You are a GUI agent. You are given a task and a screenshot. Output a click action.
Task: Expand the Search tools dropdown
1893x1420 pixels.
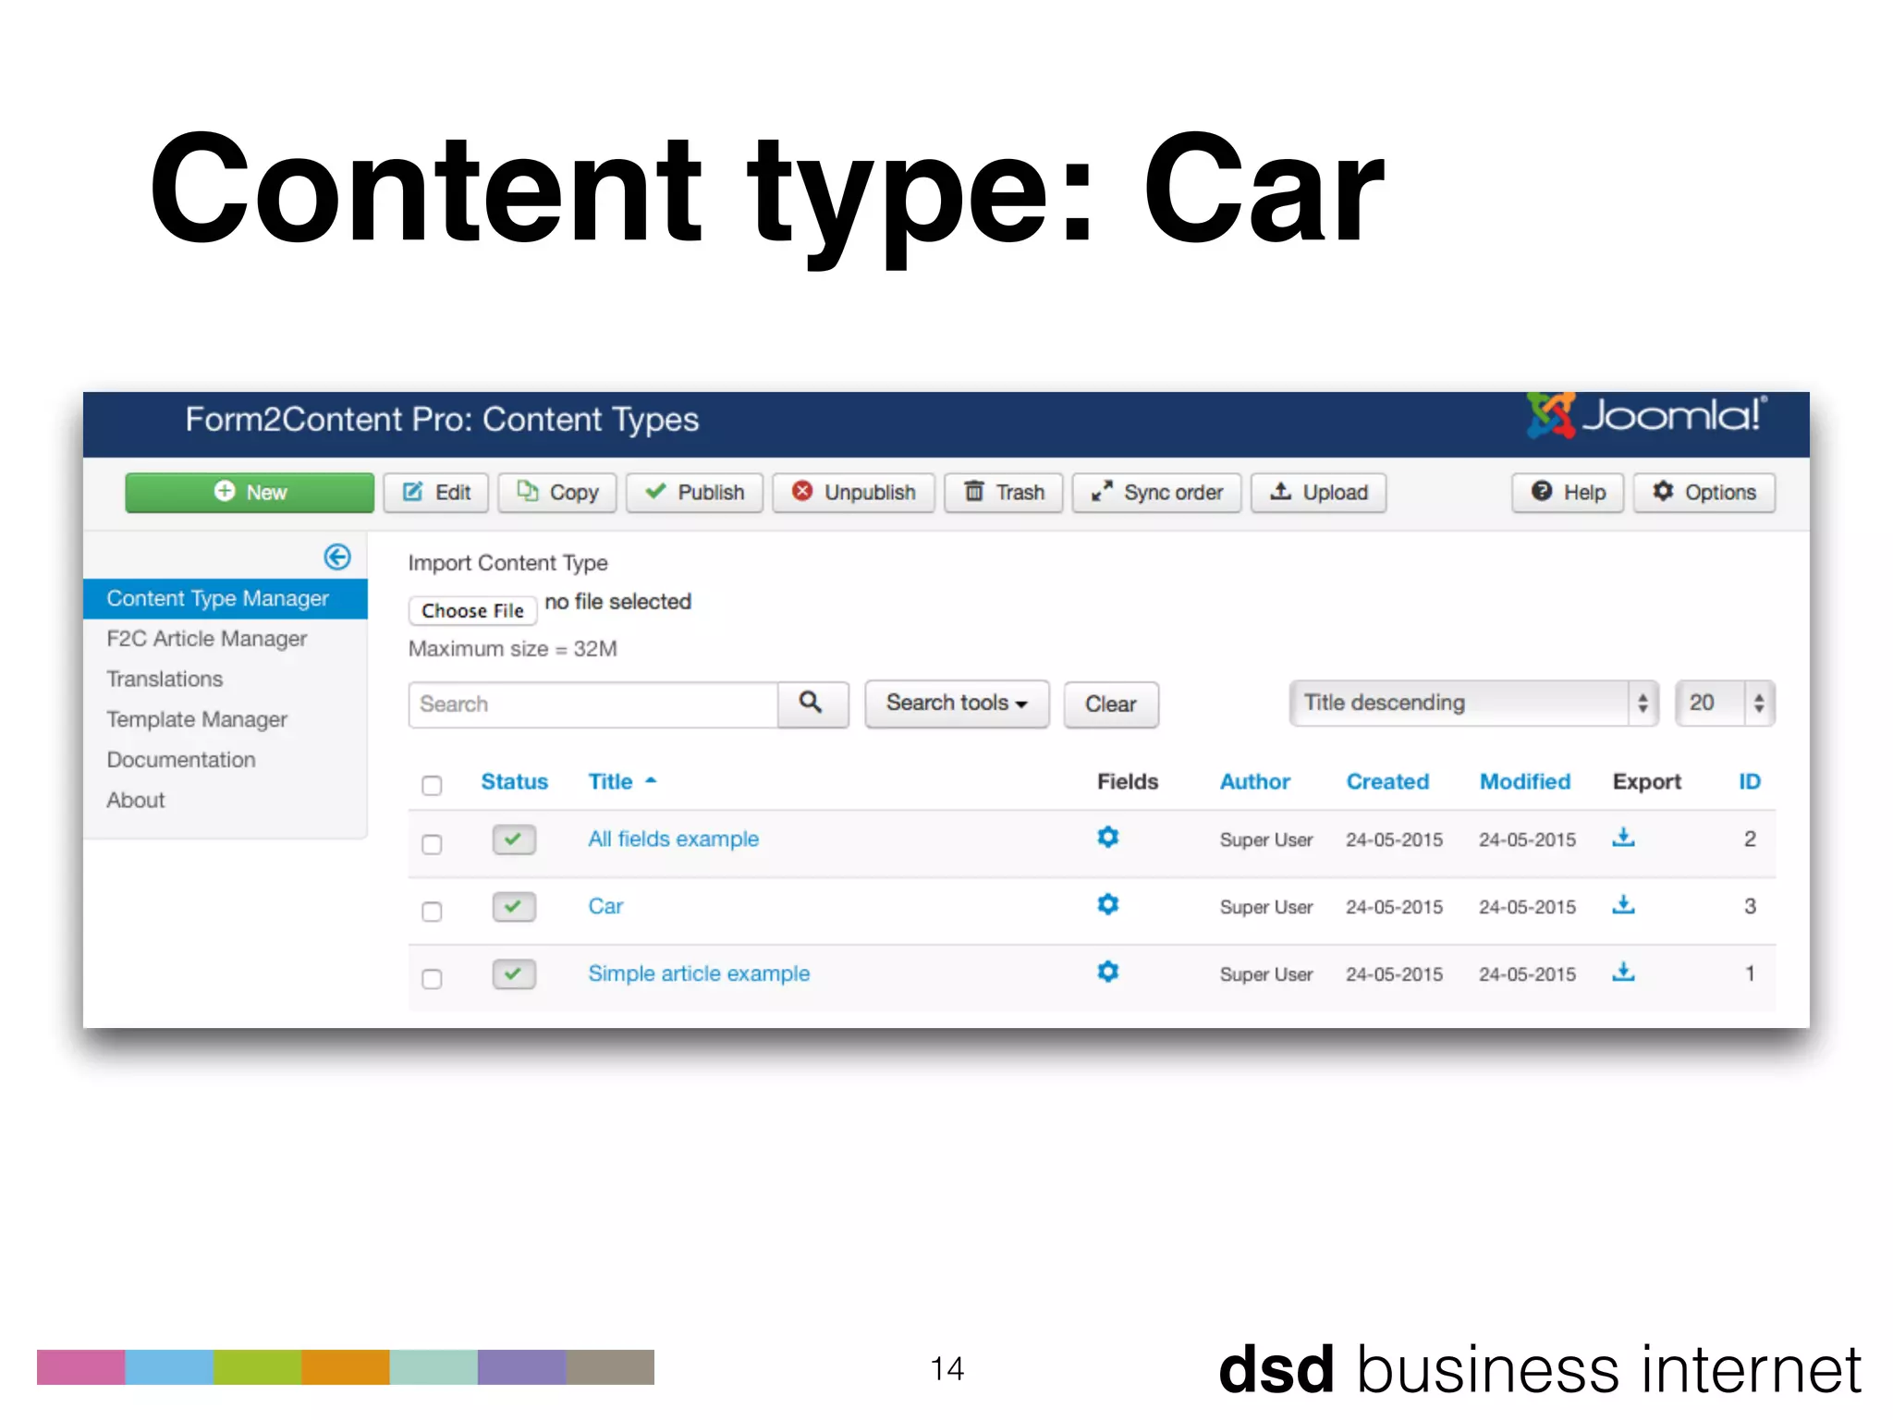[957, 704]
